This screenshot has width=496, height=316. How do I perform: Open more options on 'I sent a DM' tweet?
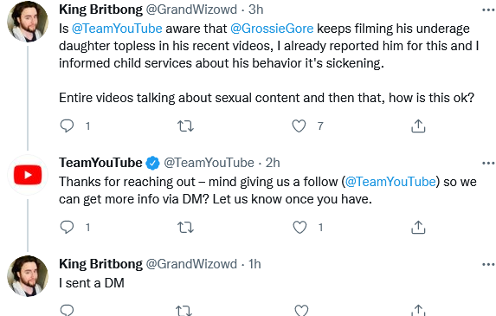488,264
